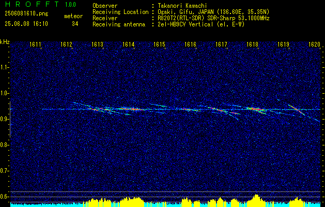Click the receiver text R820T2(RTL-SDR)
The width and height of the screenshot is (325, 207).
[x=180, y=18]
